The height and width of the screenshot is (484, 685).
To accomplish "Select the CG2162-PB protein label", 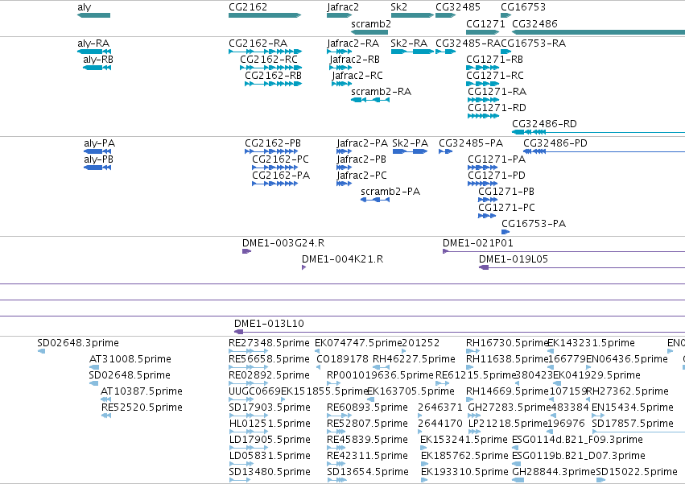I will [273, 143].
